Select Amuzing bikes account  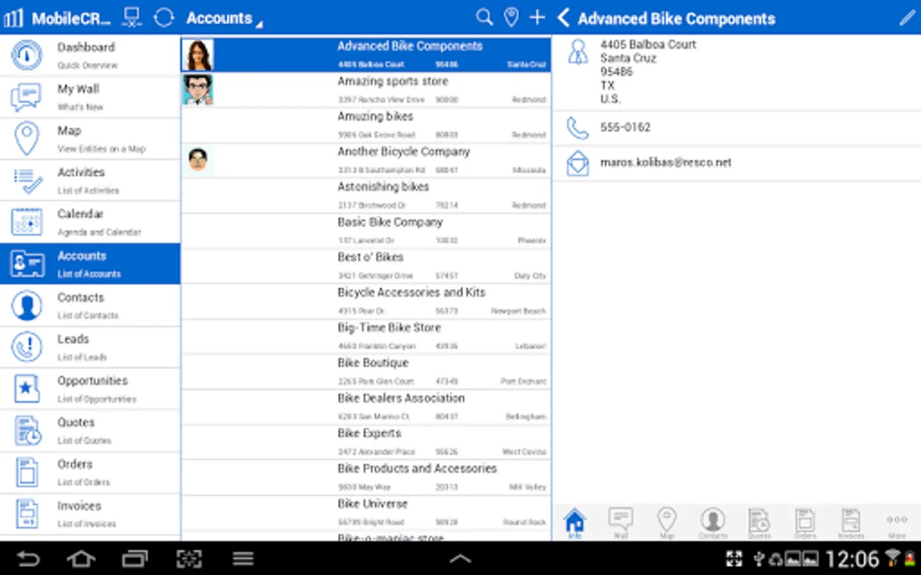click(x=366, y=125)
